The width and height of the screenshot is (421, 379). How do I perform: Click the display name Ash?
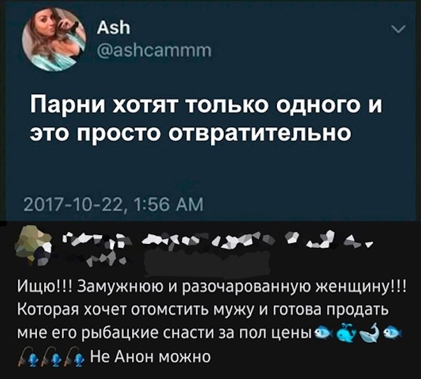(x=114, y=28)
